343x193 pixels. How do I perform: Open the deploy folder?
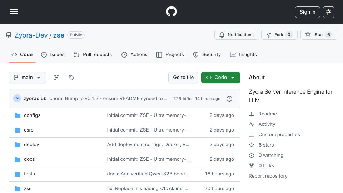point(31,145)
